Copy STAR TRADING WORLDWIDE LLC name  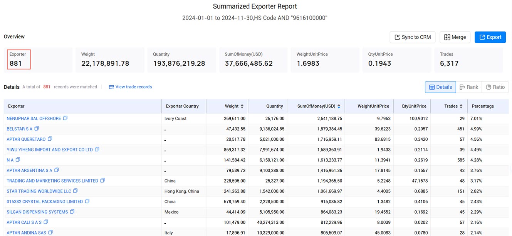pos(76,191)
